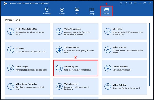The width and height of the screenshot is (154, 100).
Task: Go to the Collage tab
Action: [x=92, y=11]
